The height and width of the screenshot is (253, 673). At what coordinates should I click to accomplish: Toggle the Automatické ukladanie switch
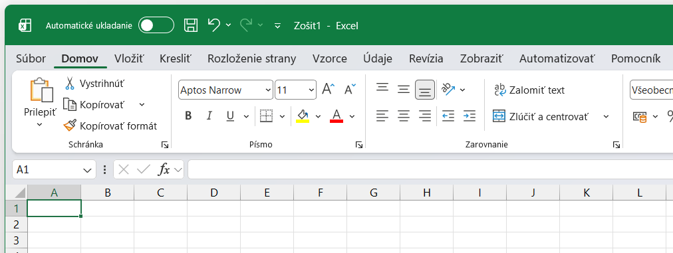coord(156,25)
